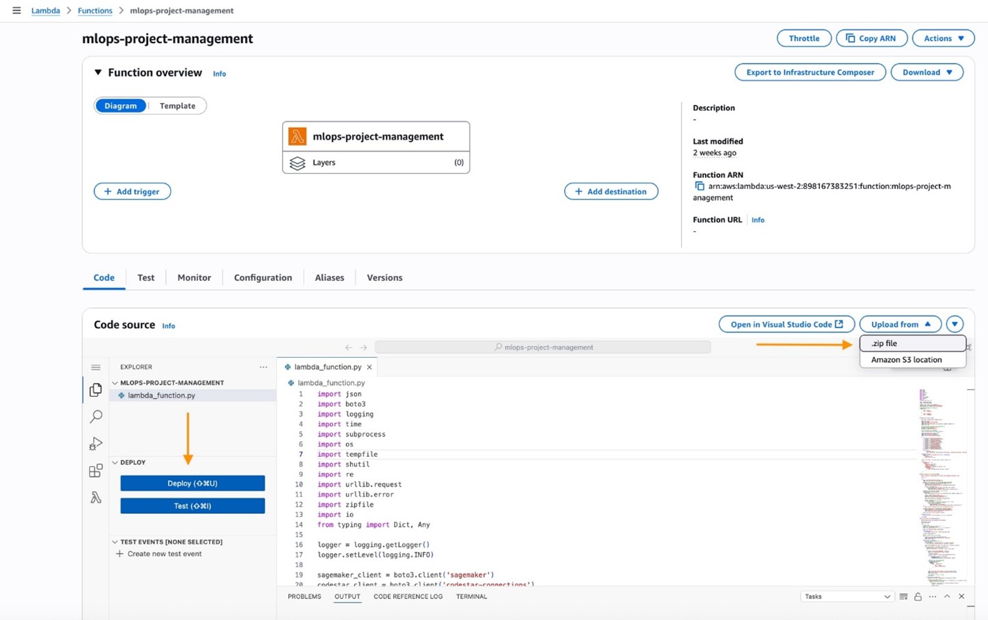Clear the Output panel with the clear icon
This screenshot has height=620, width=988.
[x=903, y=596]
